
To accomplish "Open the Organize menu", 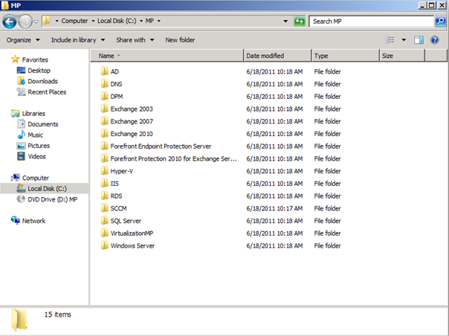I will (x=23, y=40).
